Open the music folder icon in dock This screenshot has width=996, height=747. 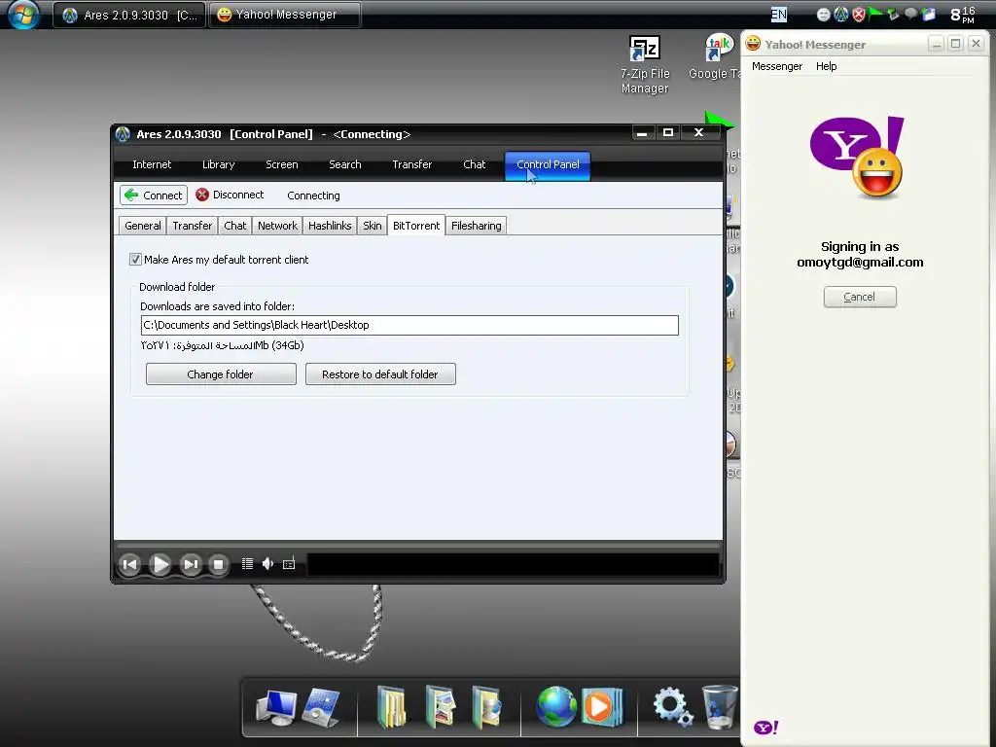pyautogui.click(x=487, y=706)
